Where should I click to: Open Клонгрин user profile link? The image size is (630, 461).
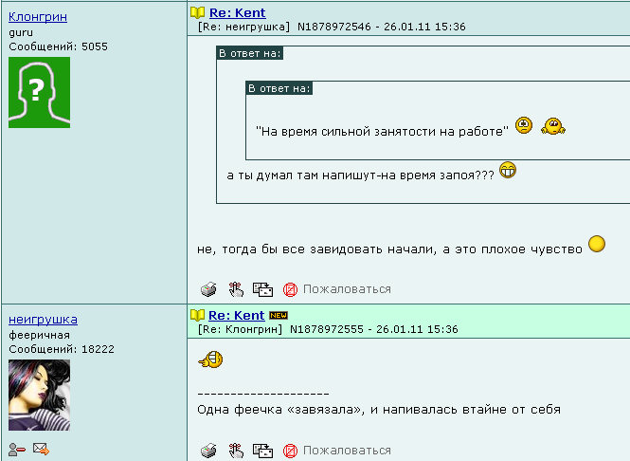point(38,17)
